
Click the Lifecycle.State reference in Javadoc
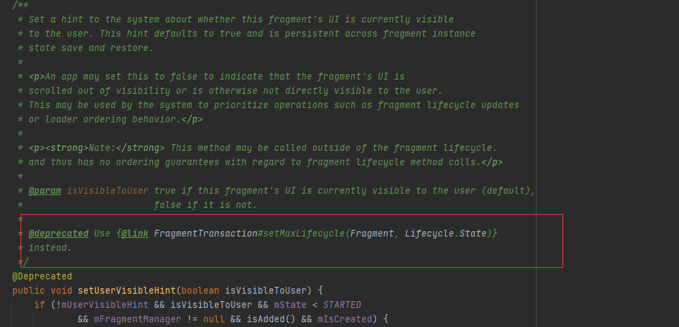[445, 234]
